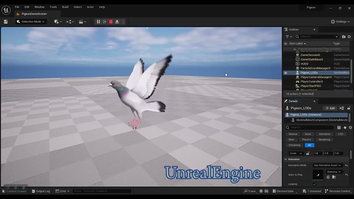The image size is (354, 199).
Task: Select the All filter in Details
Action: click(x=309, y=145)
